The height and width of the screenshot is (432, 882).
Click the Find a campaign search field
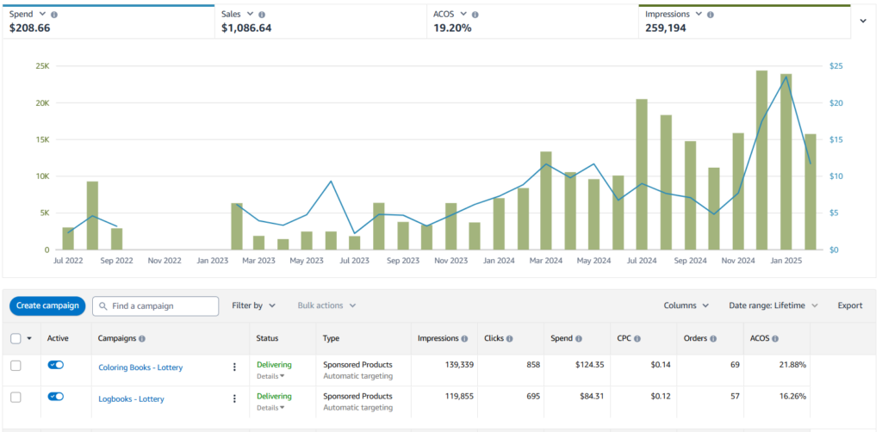[156, 306]
